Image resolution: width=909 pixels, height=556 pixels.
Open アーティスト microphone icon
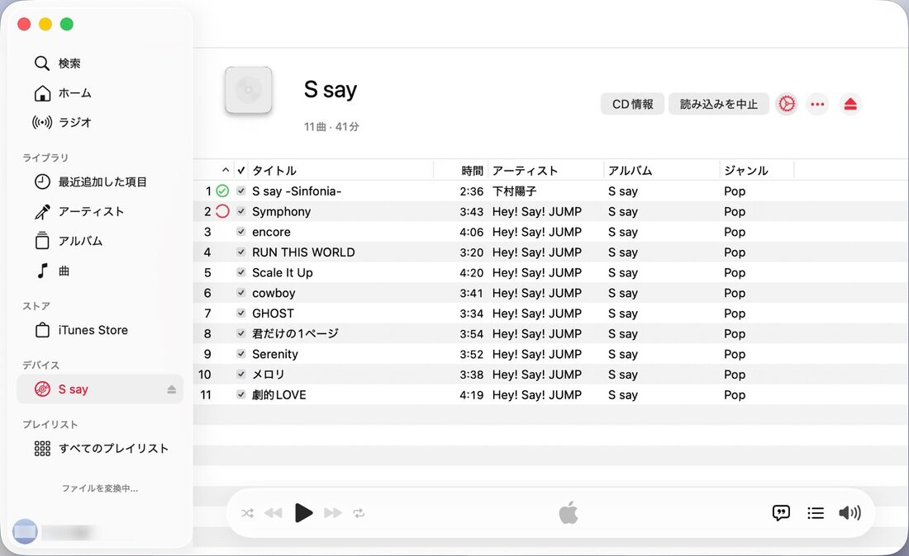pos(42,212)
